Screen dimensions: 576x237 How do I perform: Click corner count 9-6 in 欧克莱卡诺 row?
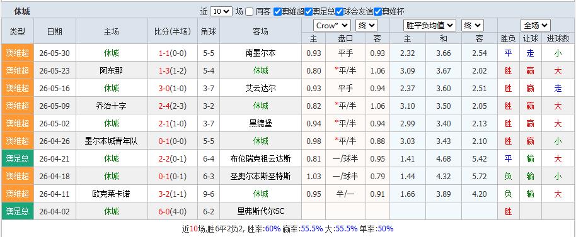click(x=209, y=194)
